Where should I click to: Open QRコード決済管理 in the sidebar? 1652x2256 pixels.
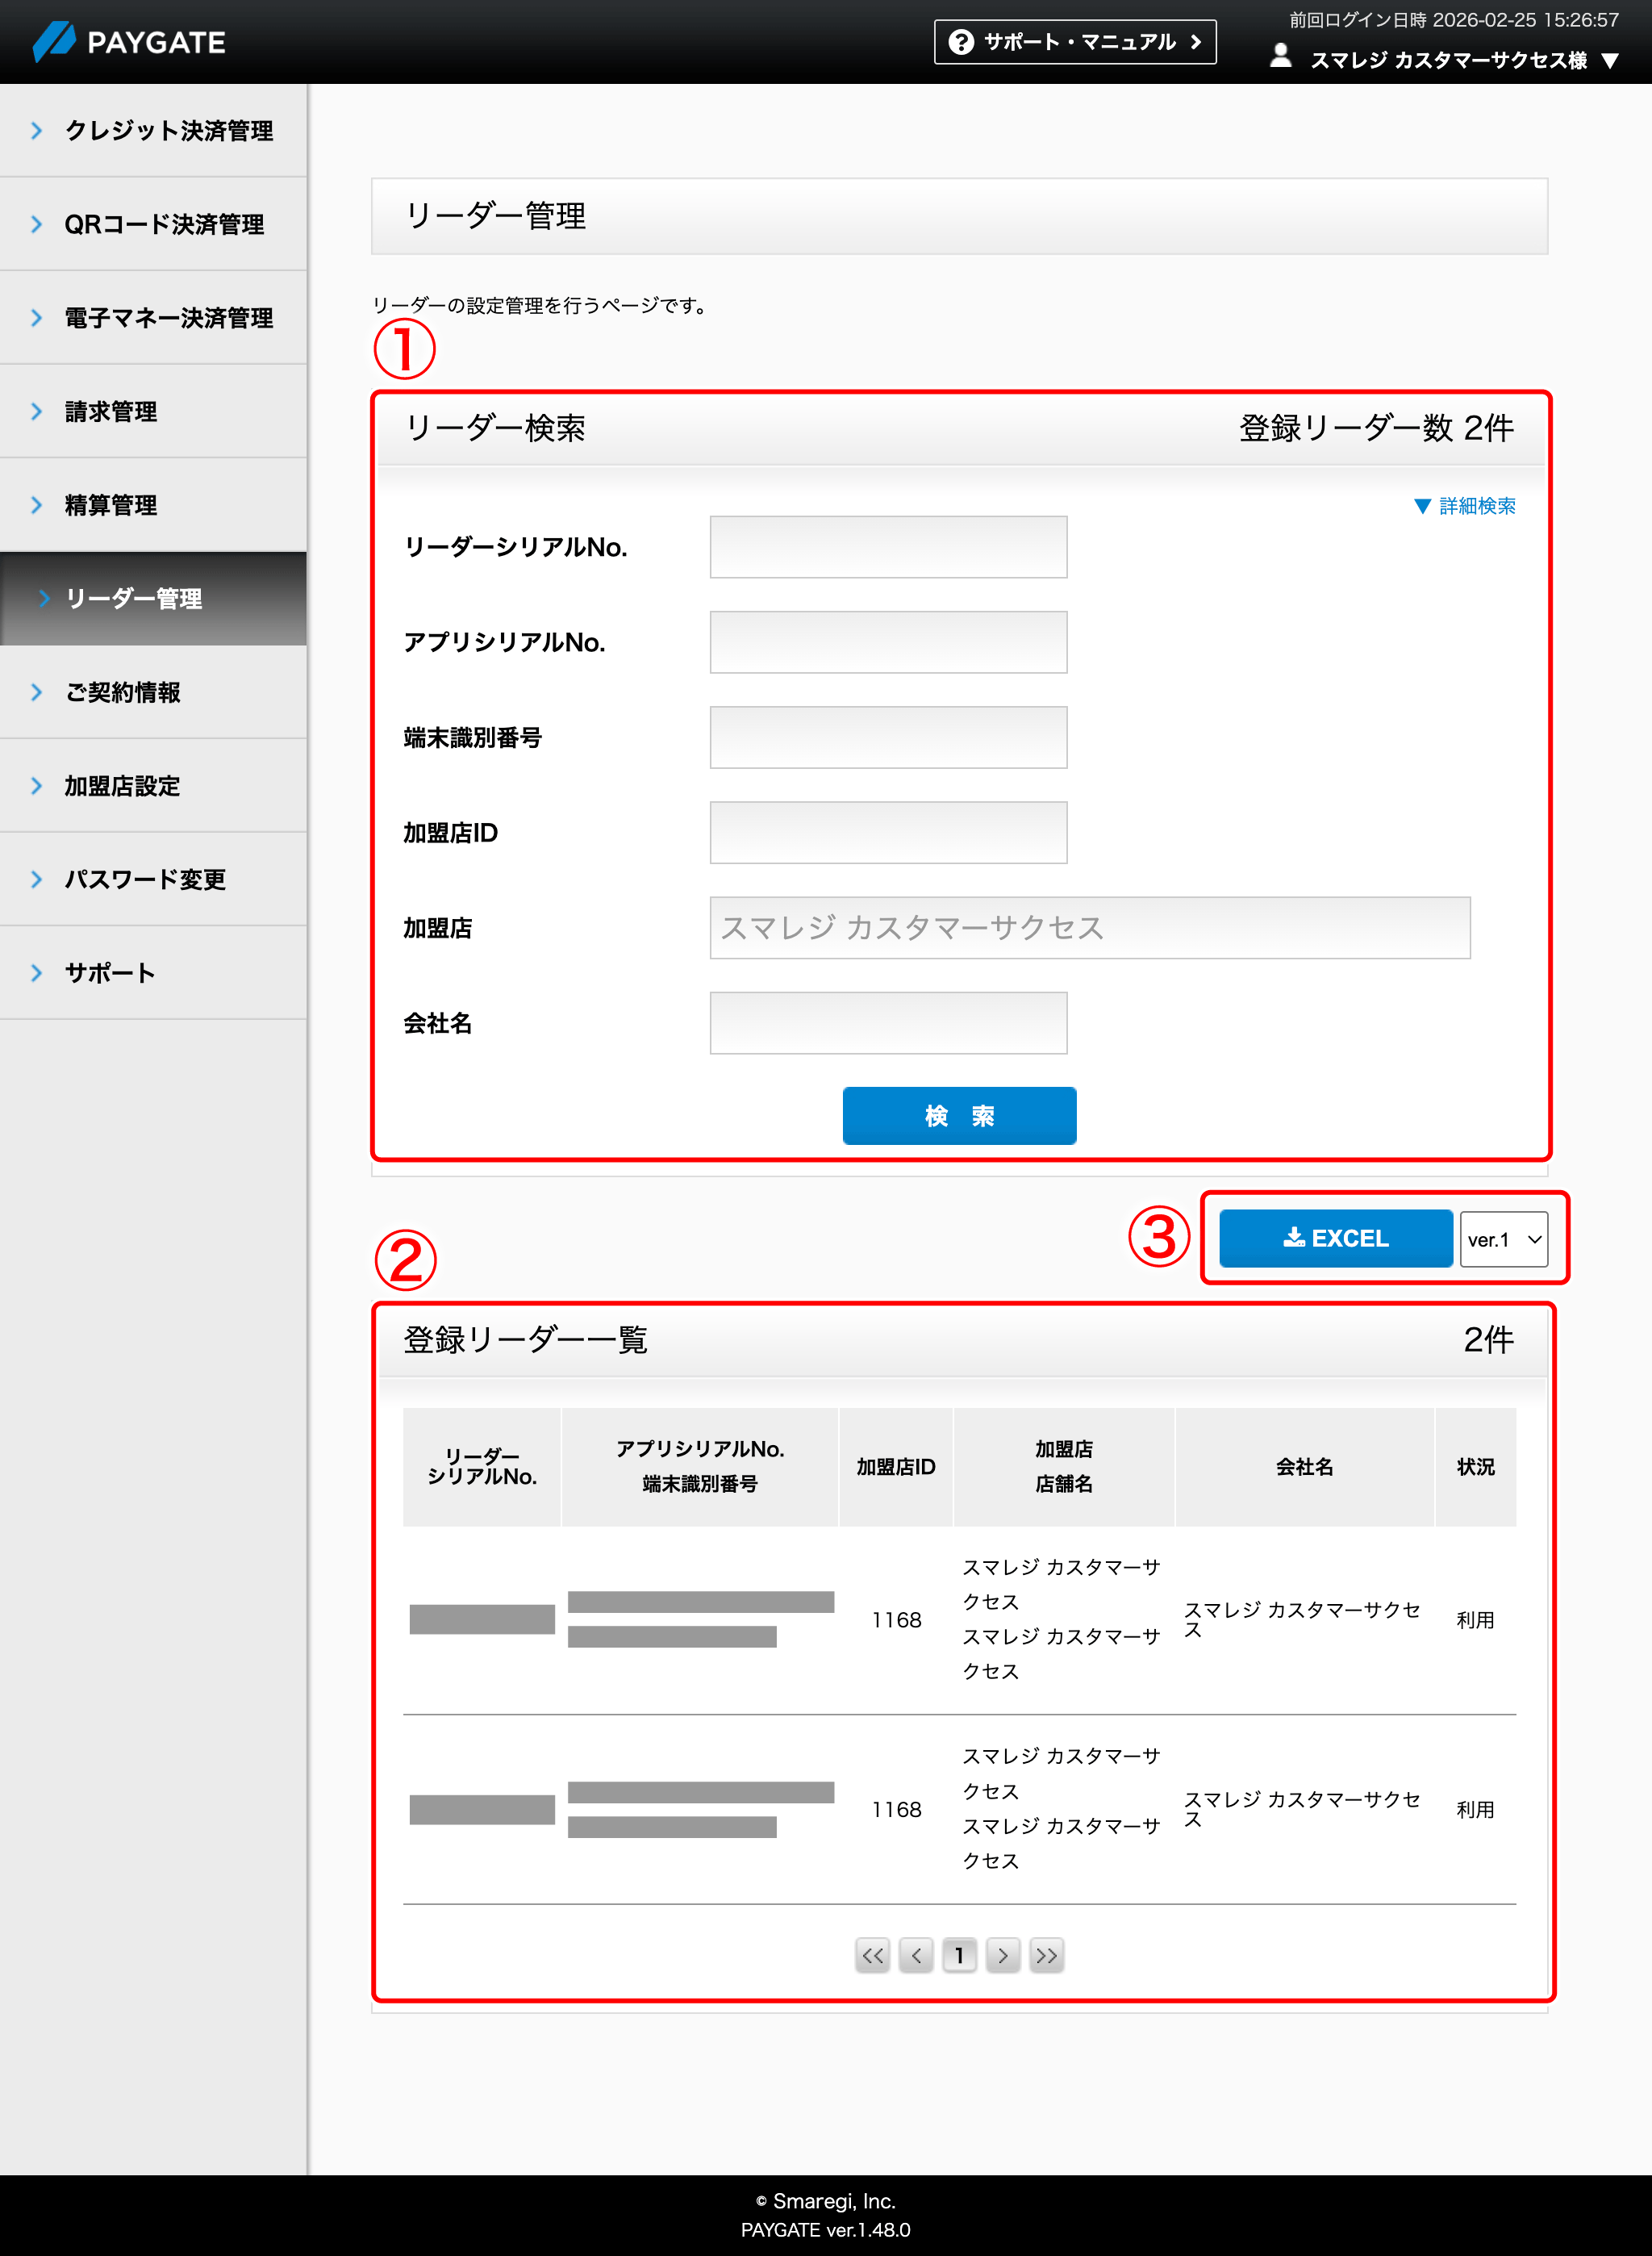[x=163, y=224]
